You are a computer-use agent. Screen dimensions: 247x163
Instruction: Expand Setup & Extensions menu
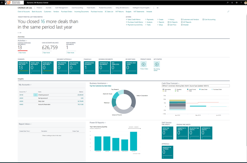tap(123, 8)
